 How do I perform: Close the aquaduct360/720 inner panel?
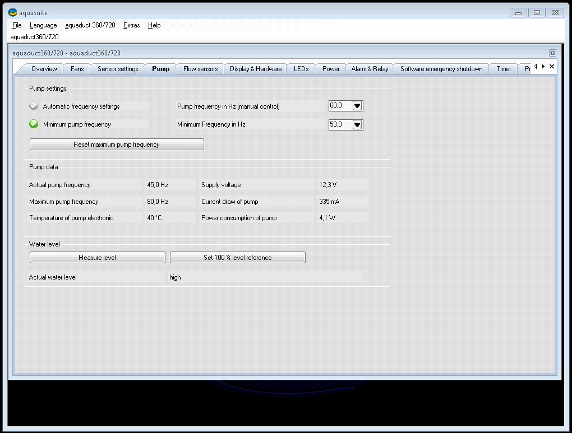tap(552, 53)
